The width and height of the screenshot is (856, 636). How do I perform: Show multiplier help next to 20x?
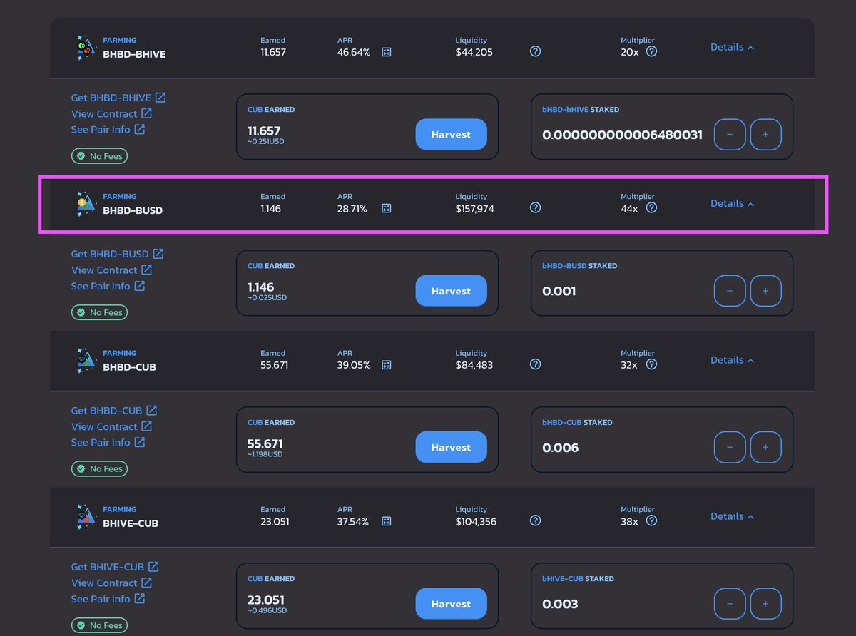[651, 51]
